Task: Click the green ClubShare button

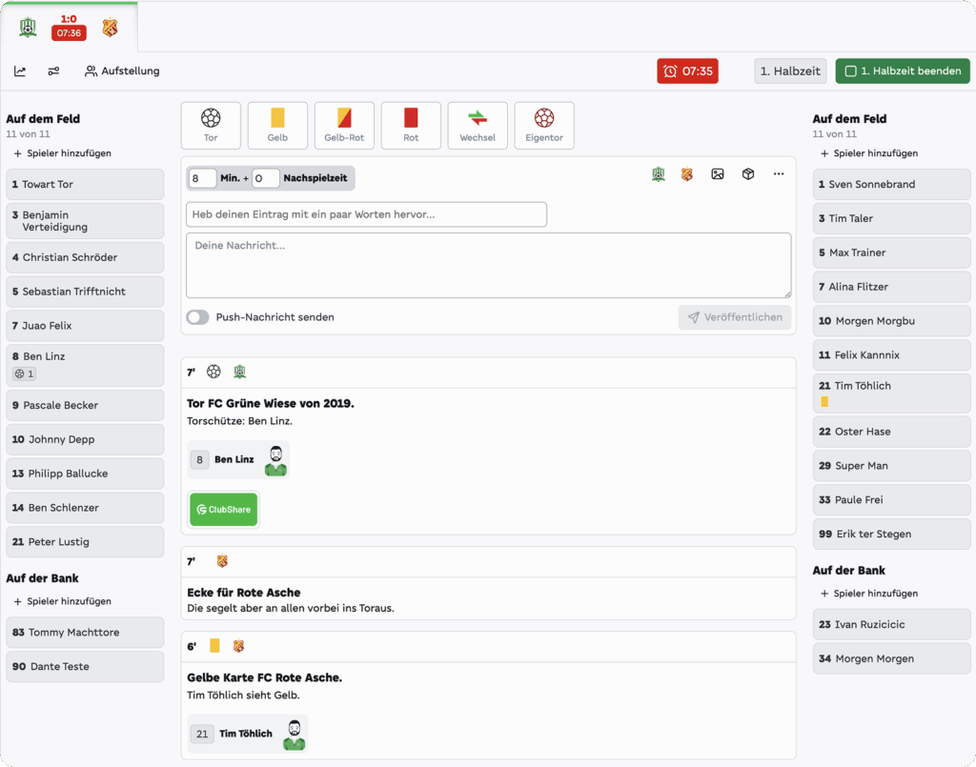Action: click(x=224, y=510)
